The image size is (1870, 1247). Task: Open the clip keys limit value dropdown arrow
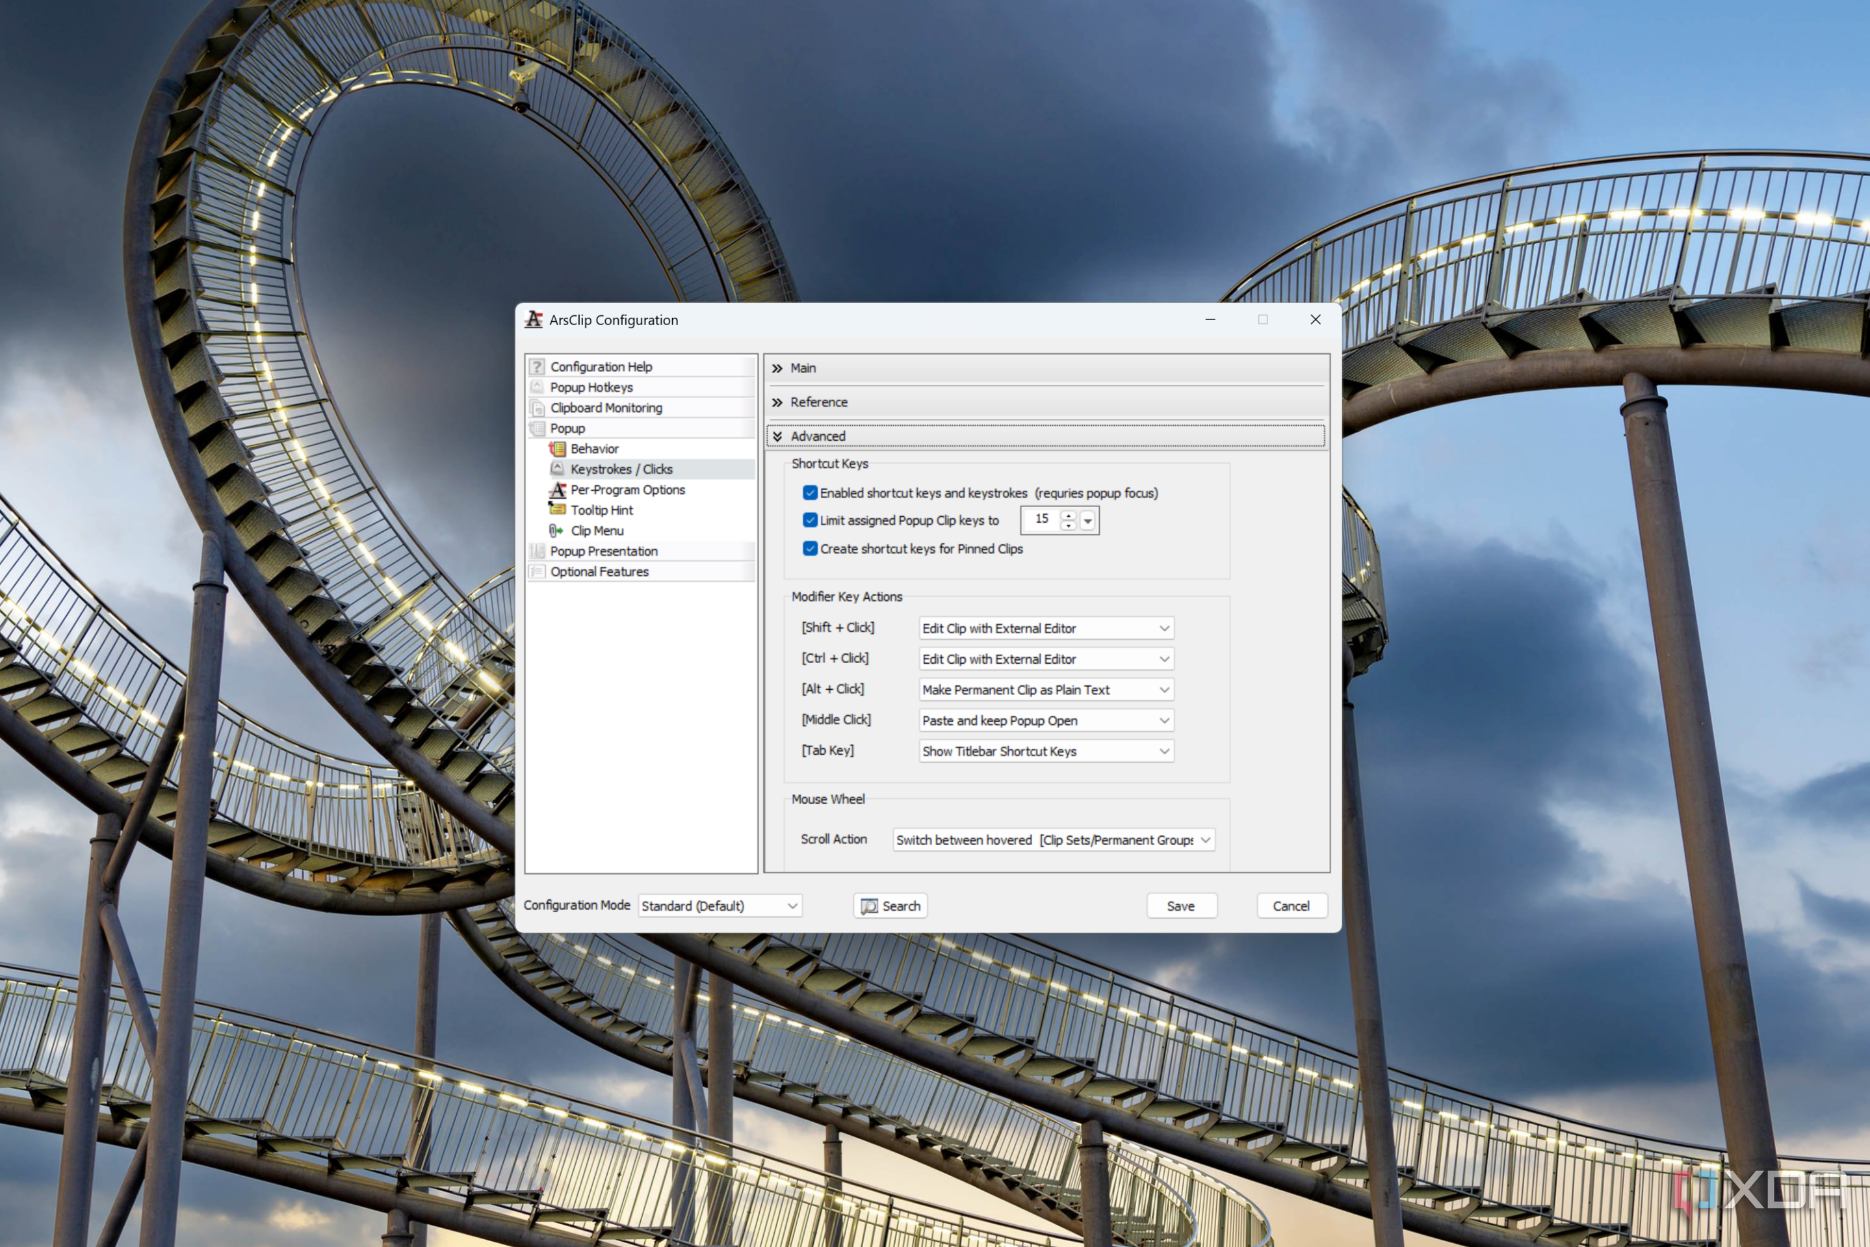click(x=1087, y=521)
